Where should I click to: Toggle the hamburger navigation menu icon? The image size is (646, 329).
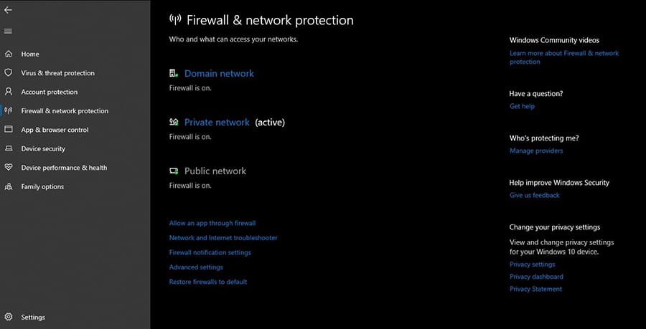[8, 32]
